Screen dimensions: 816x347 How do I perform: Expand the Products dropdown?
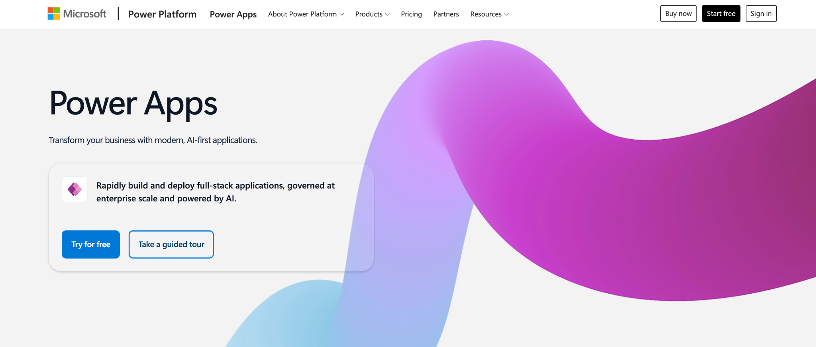(372, 14)
